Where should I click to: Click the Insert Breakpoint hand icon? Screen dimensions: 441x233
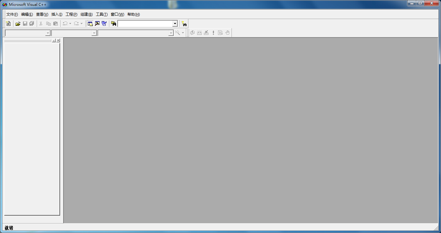point(228,33)
